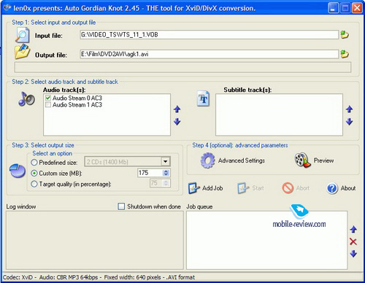Open Advanced Settings gear icon
365x283 pixels.
click(207, 160)
